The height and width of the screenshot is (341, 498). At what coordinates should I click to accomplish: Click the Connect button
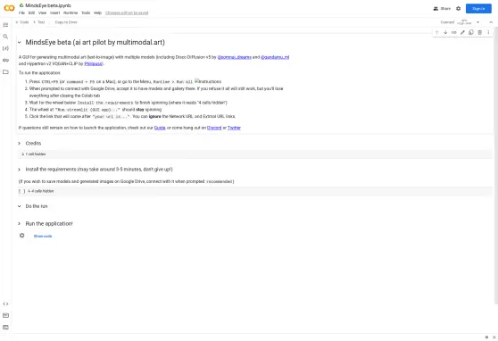447,22
